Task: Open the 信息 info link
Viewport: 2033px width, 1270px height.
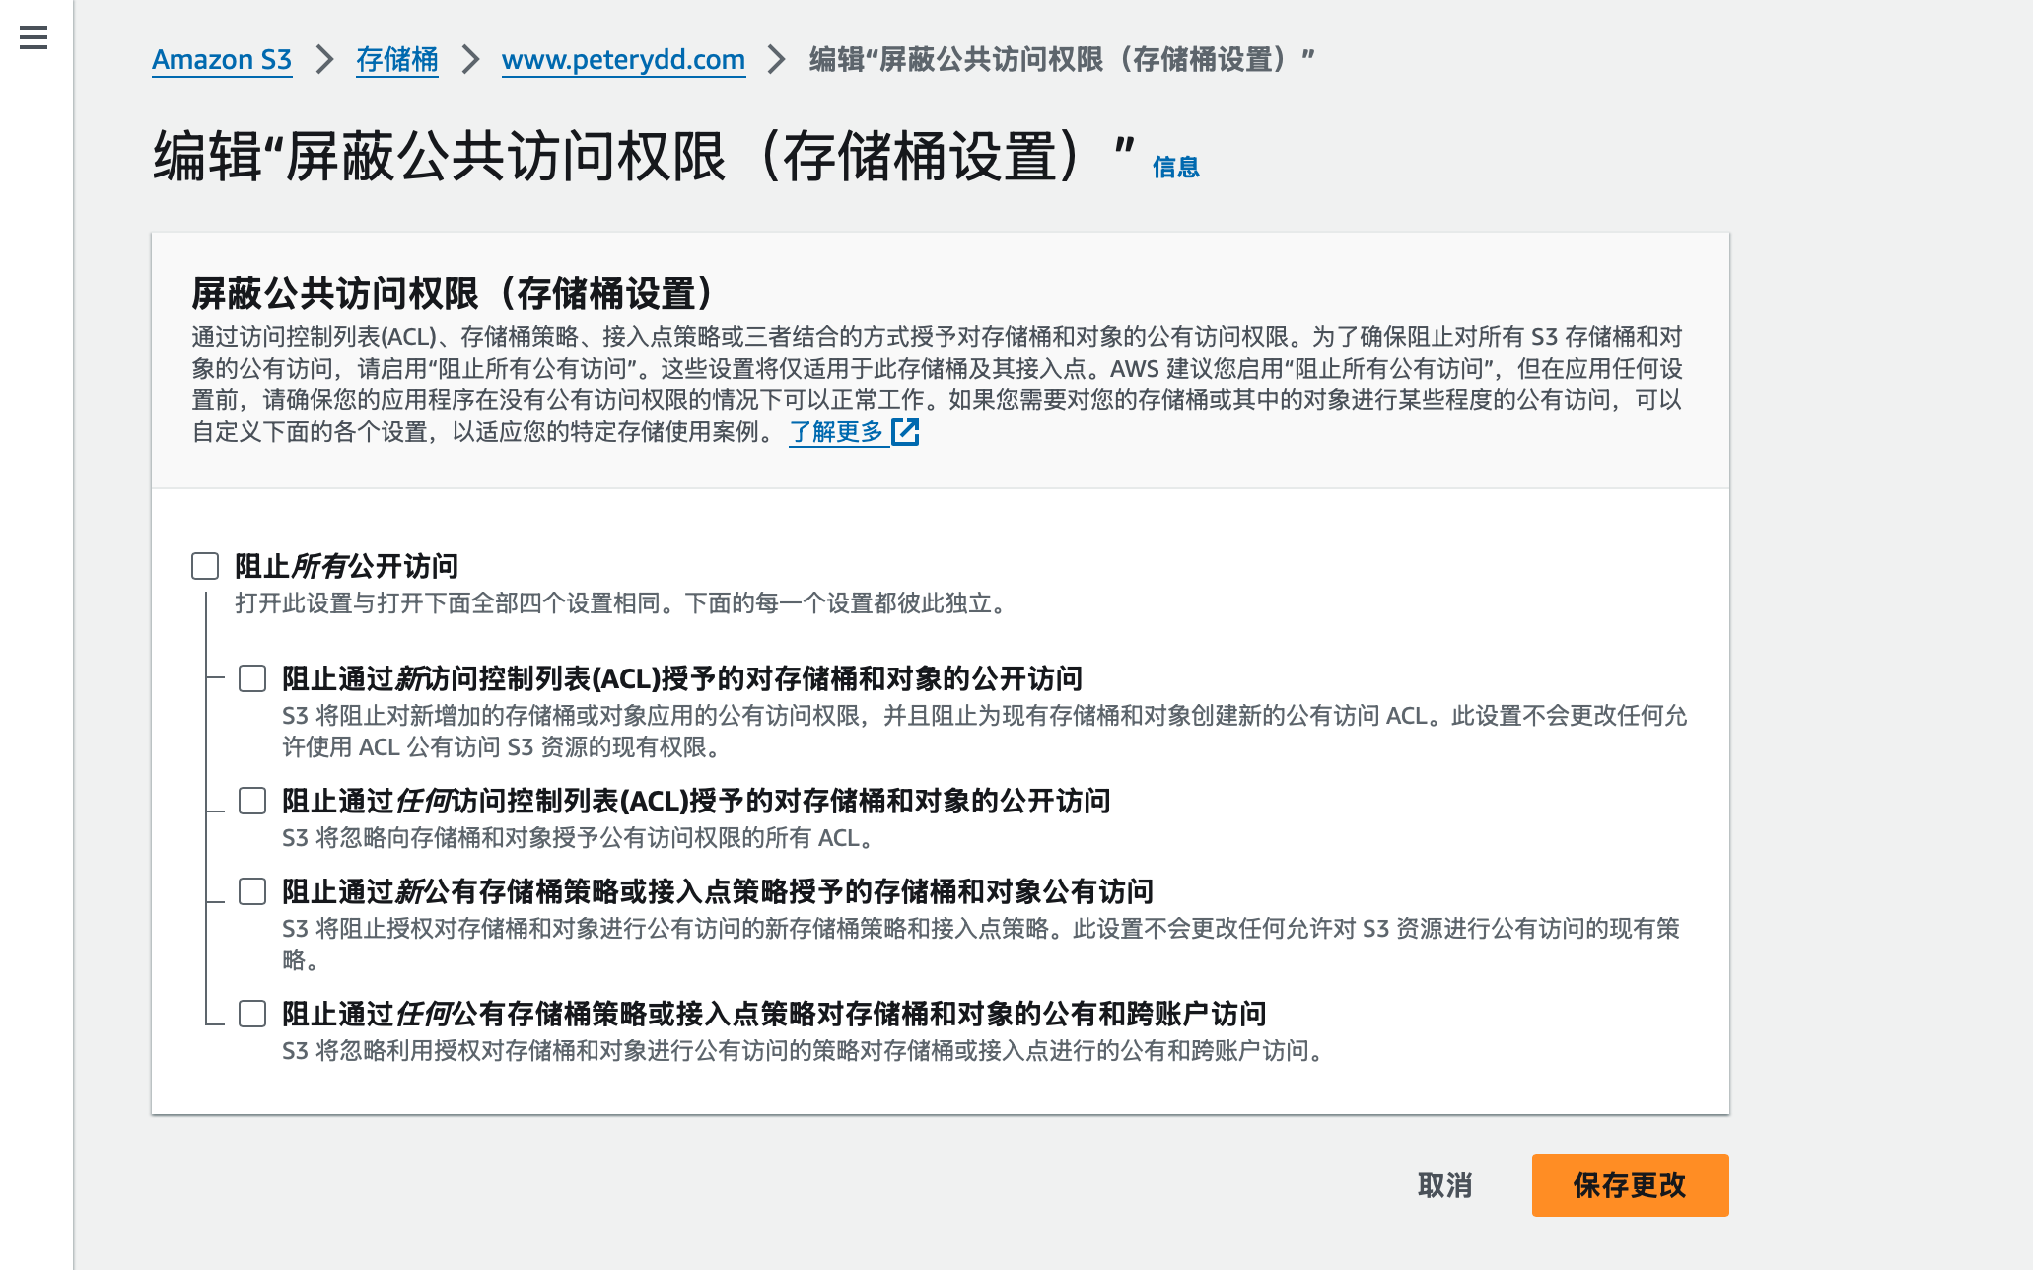Action: (1175, 168)
